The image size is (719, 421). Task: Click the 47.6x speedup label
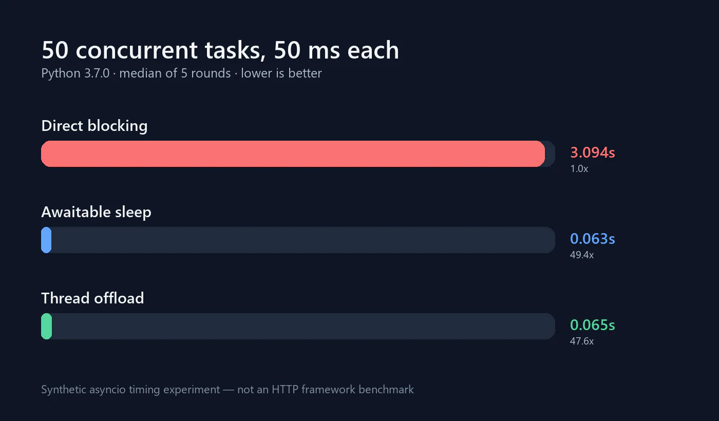point(582,341)
